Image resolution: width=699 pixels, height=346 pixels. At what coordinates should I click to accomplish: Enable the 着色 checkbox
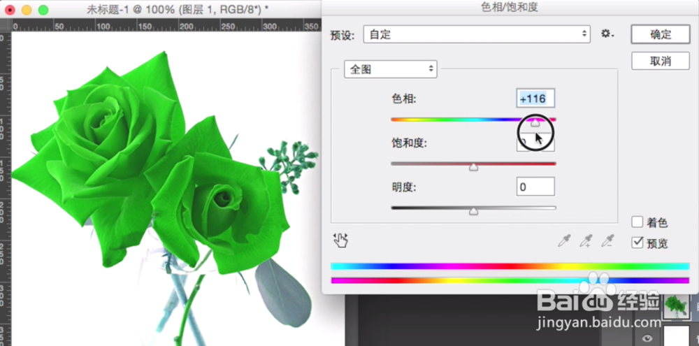[x=637, y=222]
